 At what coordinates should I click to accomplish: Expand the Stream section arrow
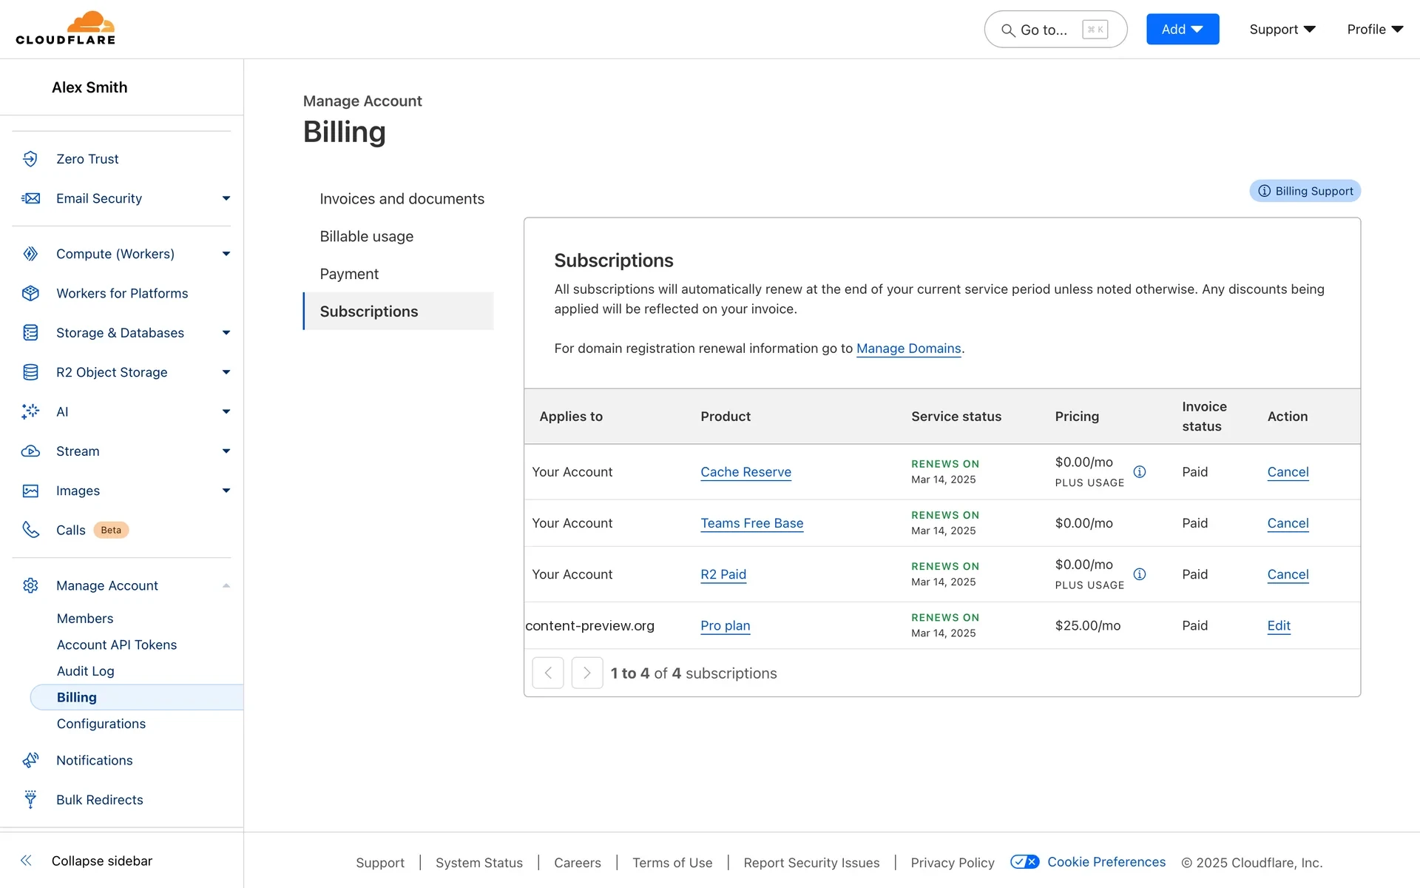(x=226, y=451)
